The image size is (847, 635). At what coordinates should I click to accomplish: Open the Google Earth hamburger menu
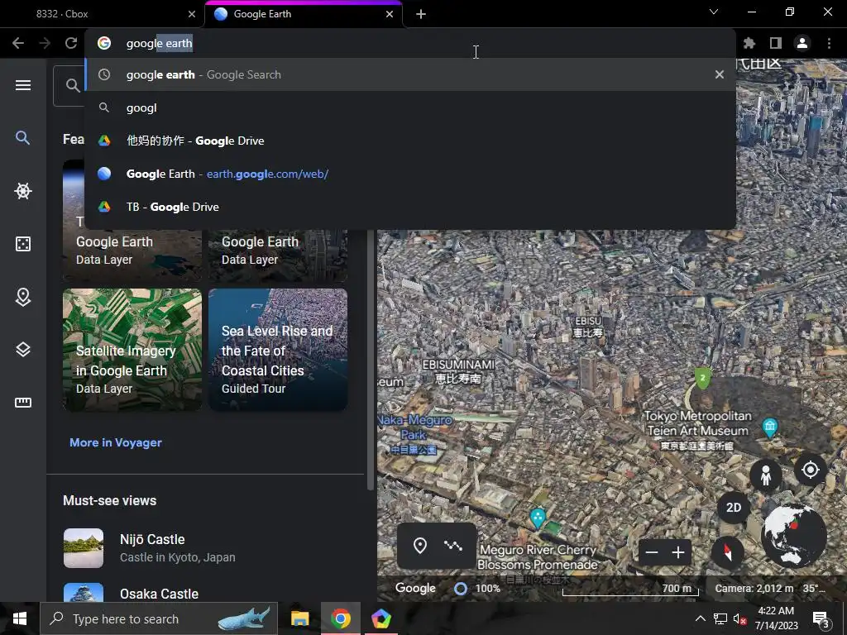tap(22, 85)
